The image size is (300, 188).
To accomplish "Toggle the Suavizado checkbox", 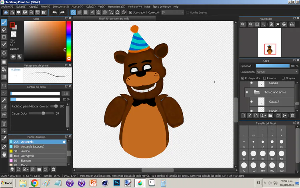I will pos(131,12).
